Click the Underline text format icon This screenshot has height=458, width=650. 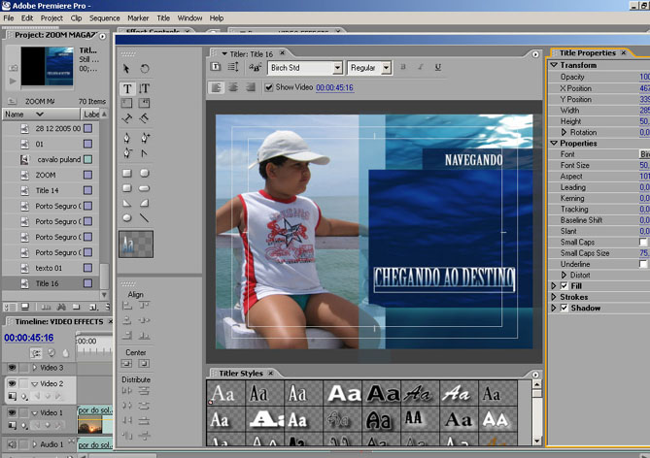(438, 68)
